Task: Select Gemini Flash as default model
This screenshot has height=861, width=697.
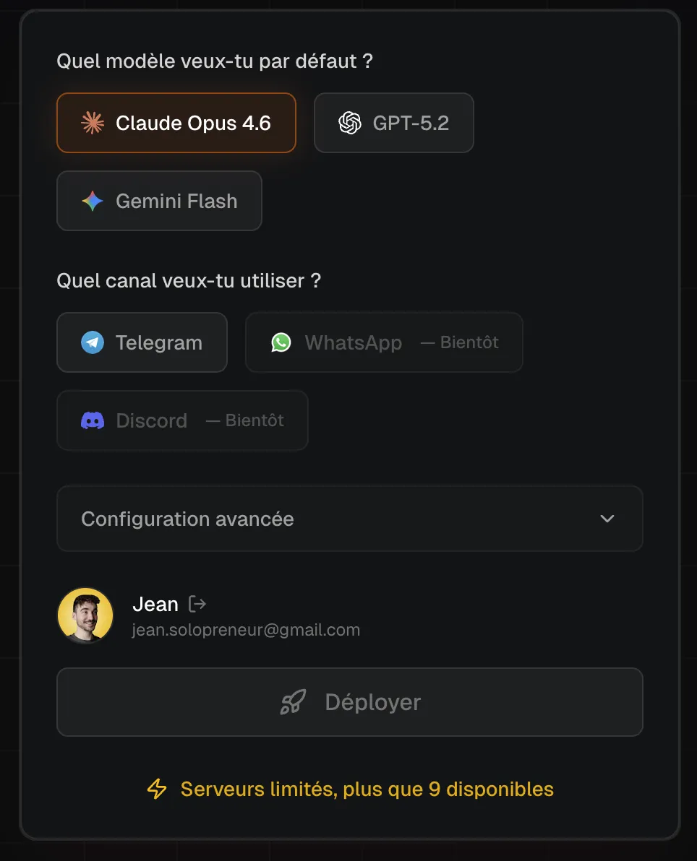Action: tap(159, 201)
